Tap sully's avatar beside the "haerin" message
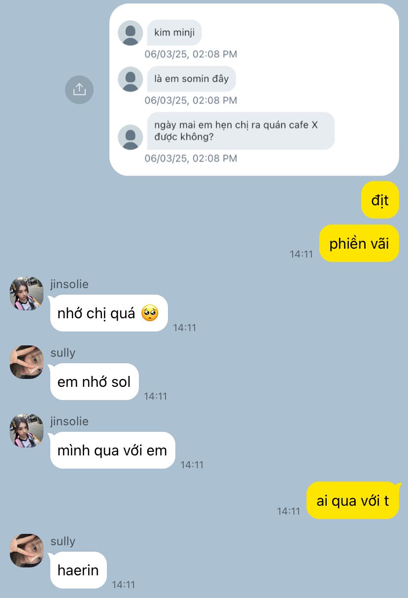Image resolution: width=408 pixels, height=598 pixels. pyautogui.click(x=27, y=551)
